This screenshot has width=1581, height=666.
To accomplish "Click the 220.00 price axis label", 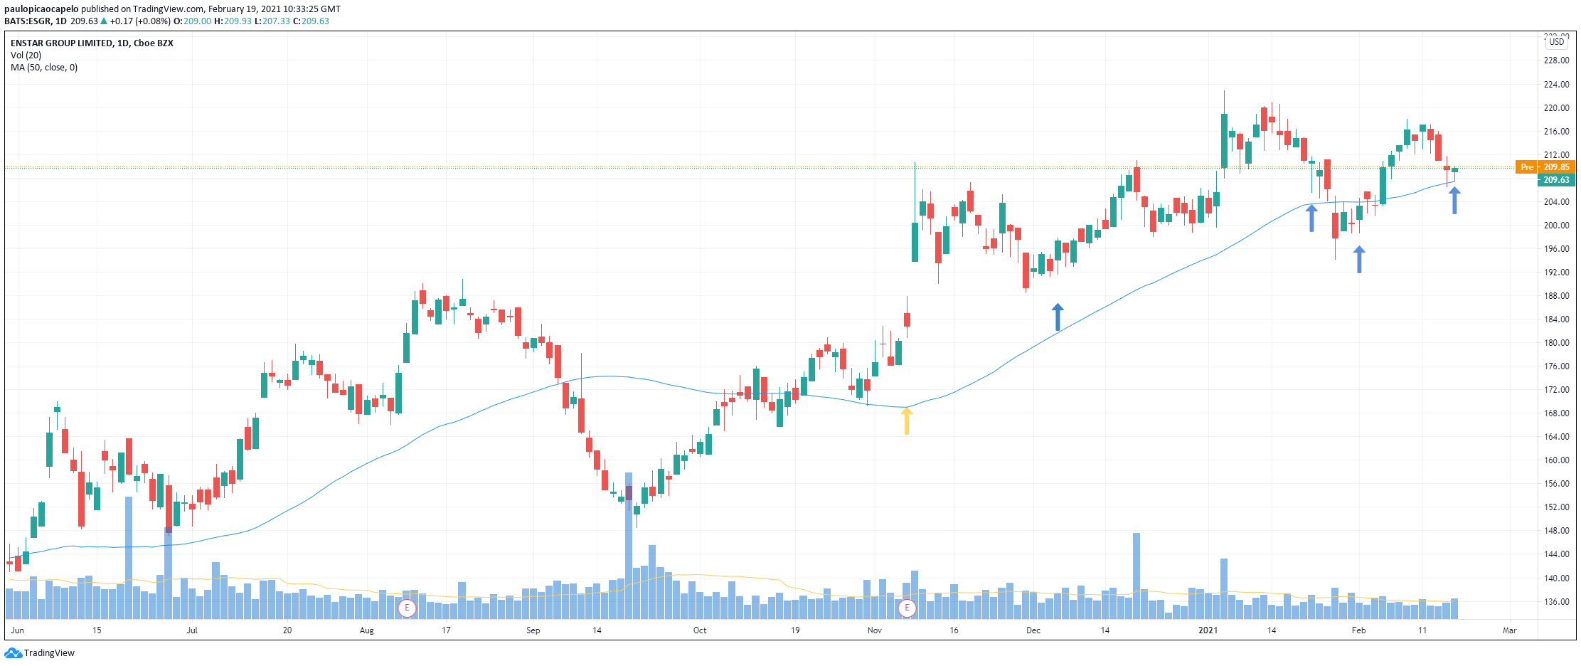I will 1556,108.
